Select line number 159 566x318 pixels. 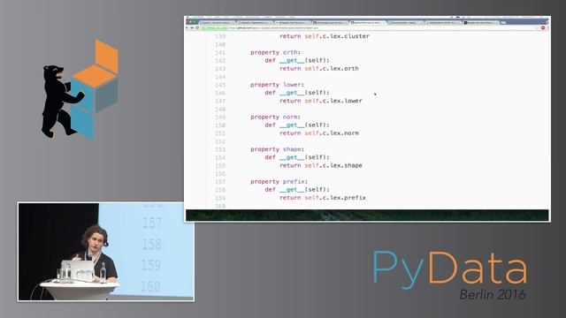click(220, 198)
